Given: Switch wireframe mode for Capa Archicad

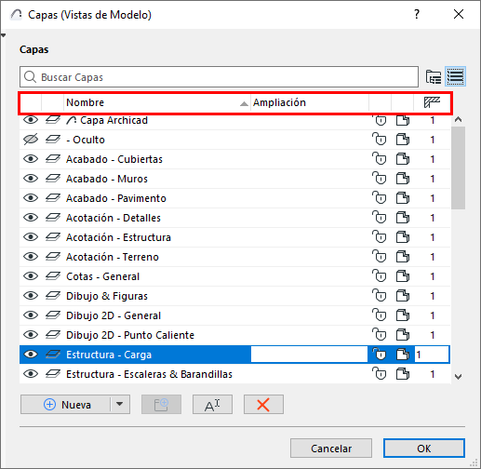Looking at the screenshot, I should click(x=53, y=120).
